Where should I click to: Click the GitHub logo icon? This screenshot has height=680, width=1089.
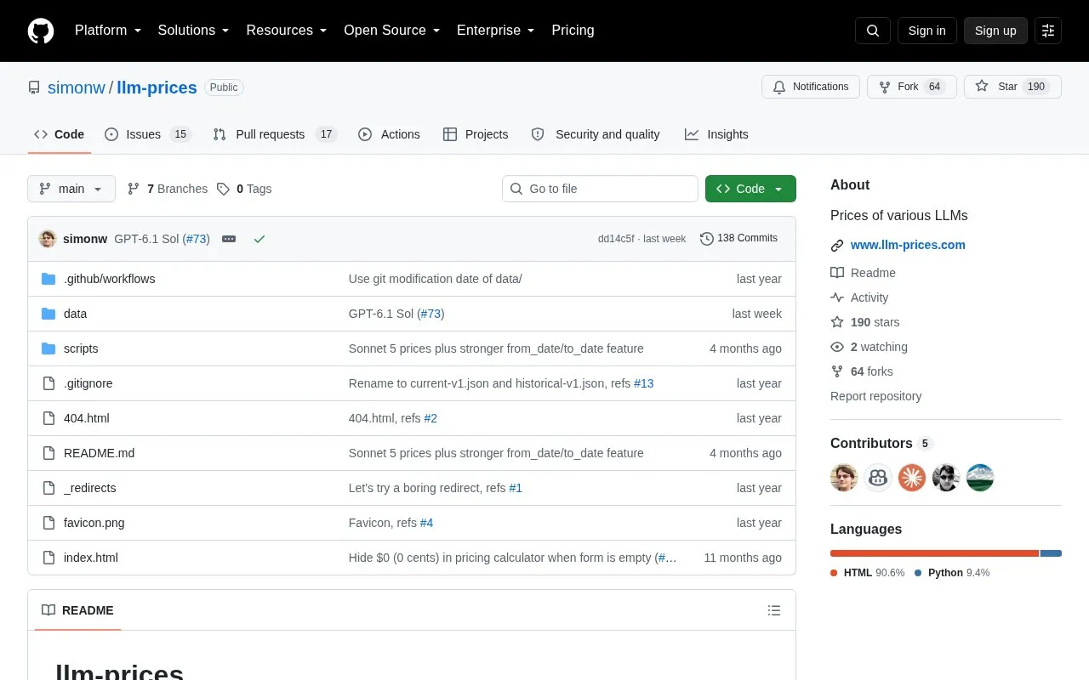pos(41,31)
